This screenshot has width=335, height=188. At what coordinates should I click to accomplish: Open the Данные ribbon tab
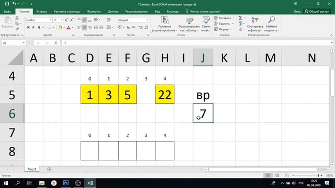[113, 11]
